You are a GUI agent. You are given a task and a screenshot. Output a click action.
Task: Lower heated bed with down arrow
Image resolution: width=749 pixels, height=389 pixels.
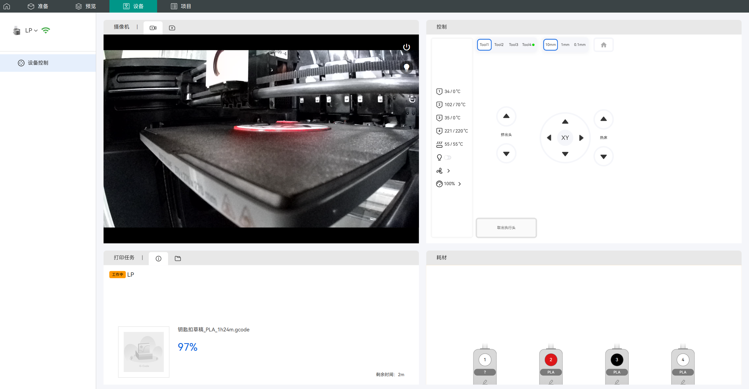603,157
